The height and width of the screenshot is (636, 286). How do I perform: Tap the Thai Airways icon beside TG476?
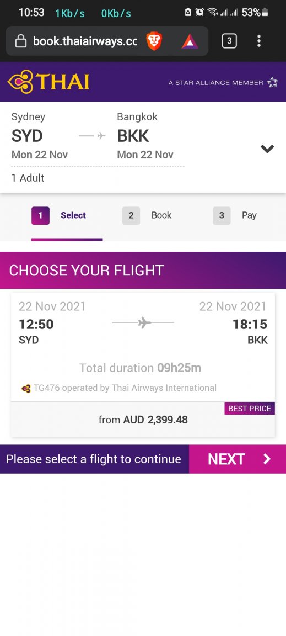(26, 389)
